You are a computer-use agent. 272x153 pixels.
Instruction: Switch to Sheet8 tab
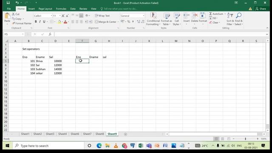point(99,134)
